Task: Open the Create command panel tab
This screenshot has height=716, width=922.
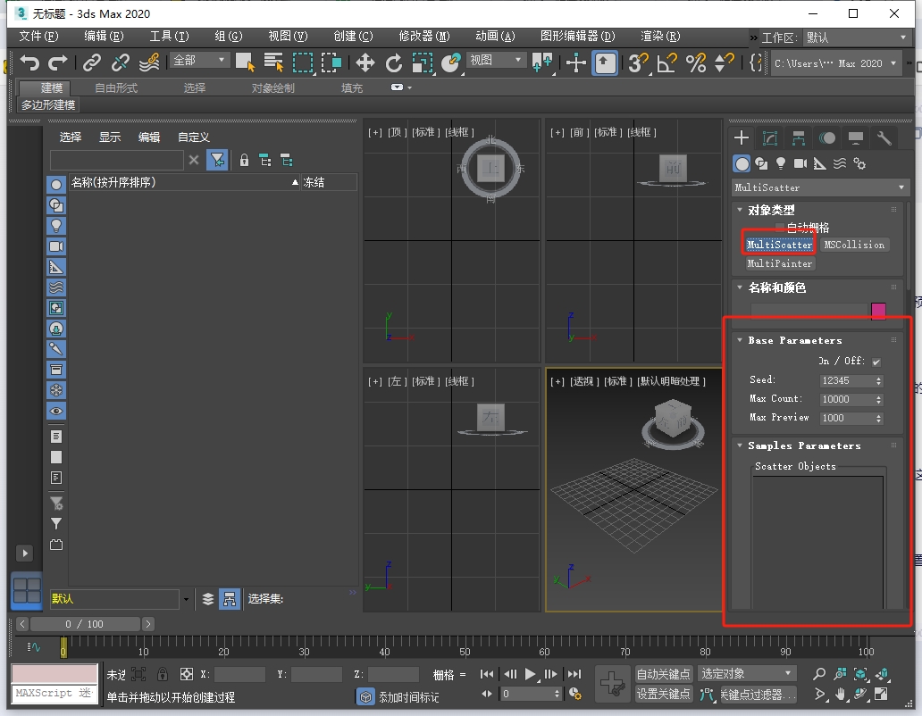Action: pos(742,138)
